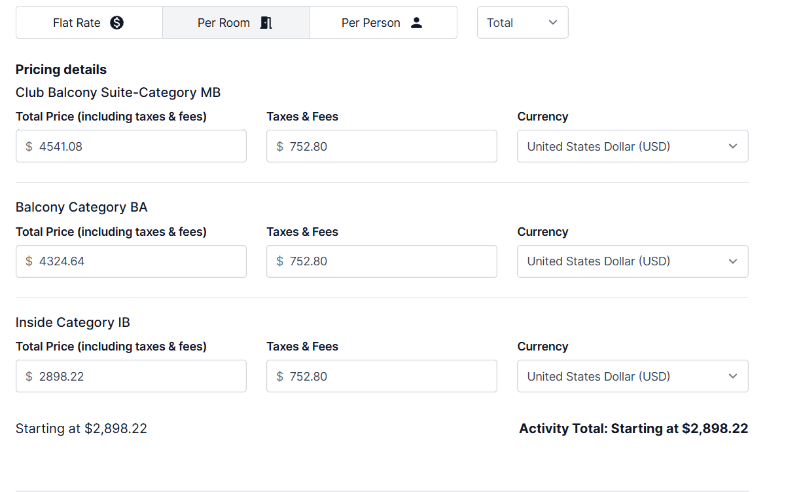The width and height of the screenshot is (801, 492).
Task: Open Currency dropdown for Balcony Category BA
Action: point(633,261)
